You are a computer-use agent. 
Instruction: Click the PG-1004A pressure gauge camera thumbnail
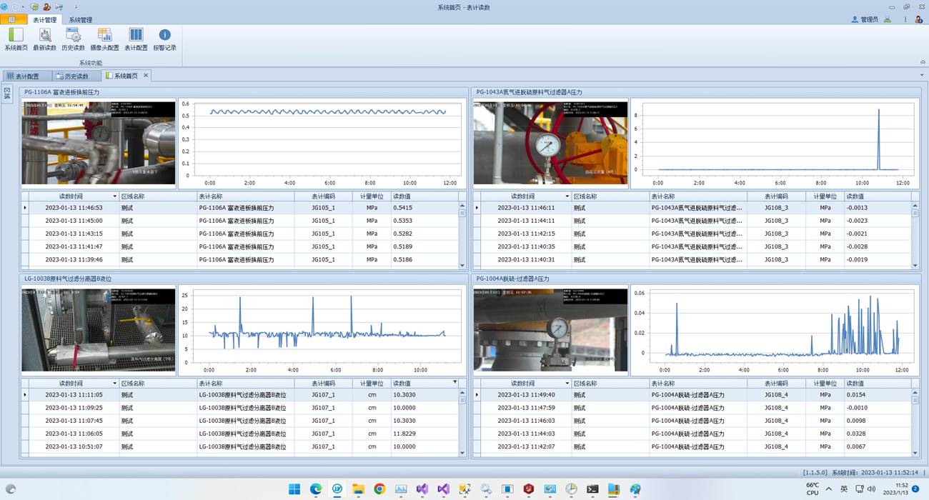[550, 329]
